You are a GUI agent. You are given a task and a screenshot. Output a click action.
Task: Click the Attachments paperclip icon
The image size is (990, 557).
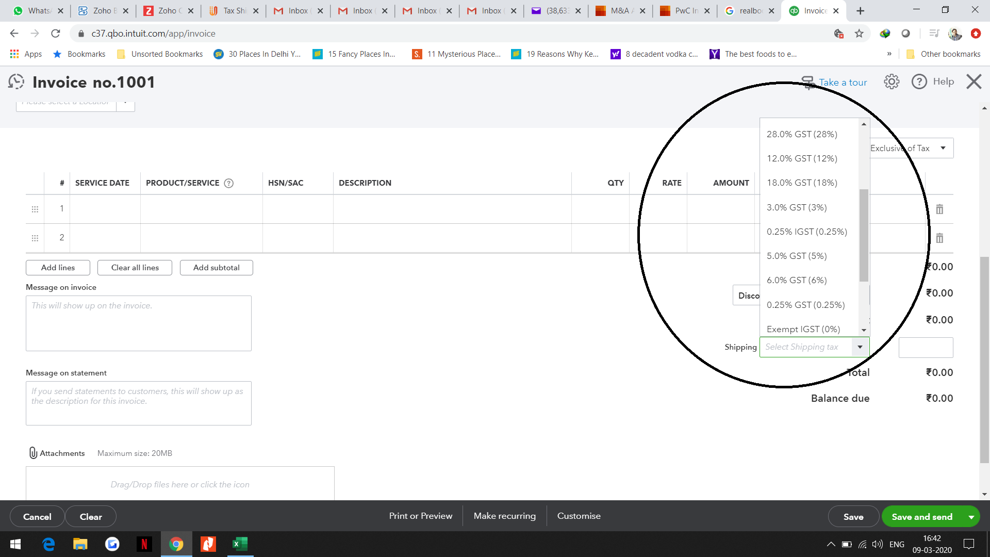(33, 453)
